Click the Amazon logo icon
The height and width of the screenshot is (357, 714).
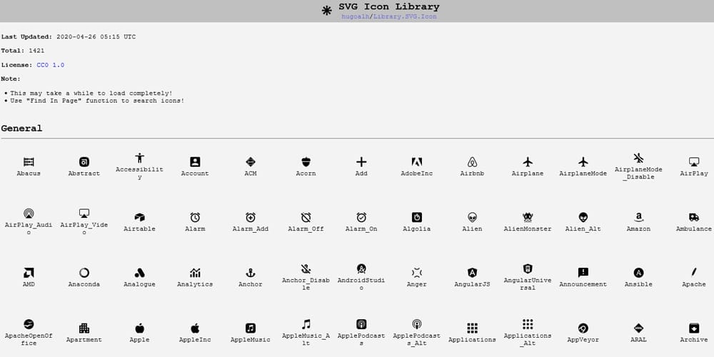coord(638,217)
